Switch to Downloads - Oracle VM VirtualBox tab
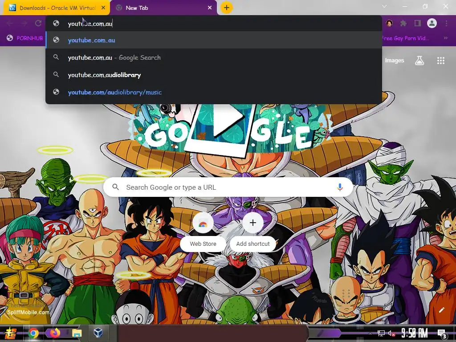Screen dimensions: 456x342 pyautogui.click(x=57, y=8)
